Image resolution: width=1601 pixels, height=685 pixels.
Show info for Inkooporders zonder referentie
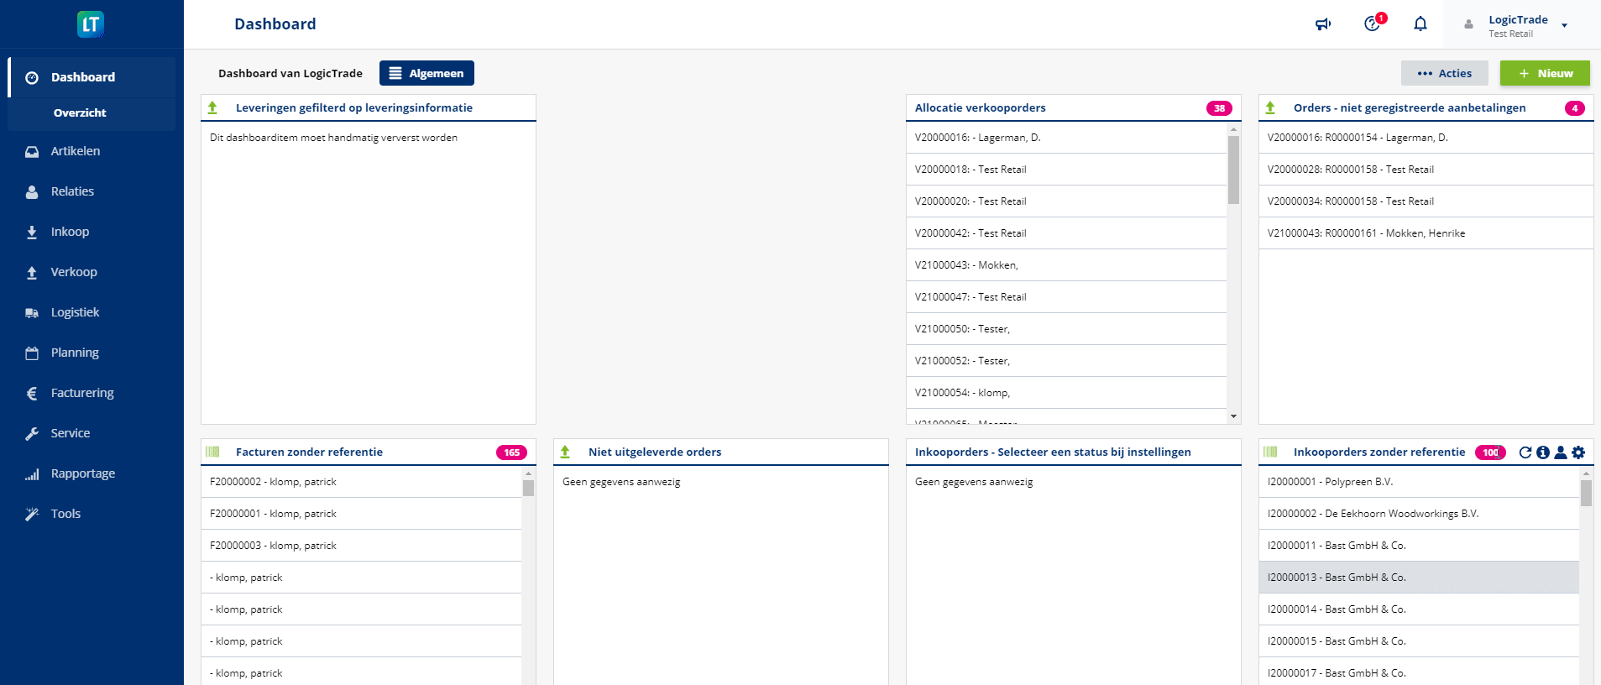pos(1543,452)
